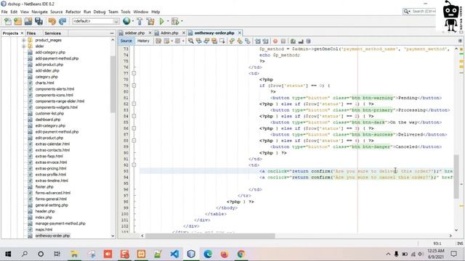The height and width of the screenshot is (261, 465).
Task: Open the project configuration <default> dropdown
Action: click(x=96, y=21)
